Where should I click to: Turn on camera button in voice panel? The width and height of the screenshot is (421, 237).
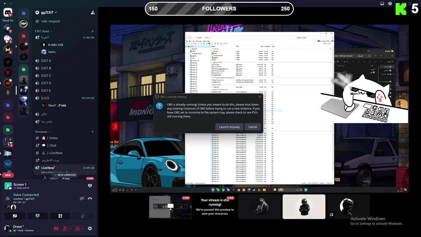pos(15,216)
